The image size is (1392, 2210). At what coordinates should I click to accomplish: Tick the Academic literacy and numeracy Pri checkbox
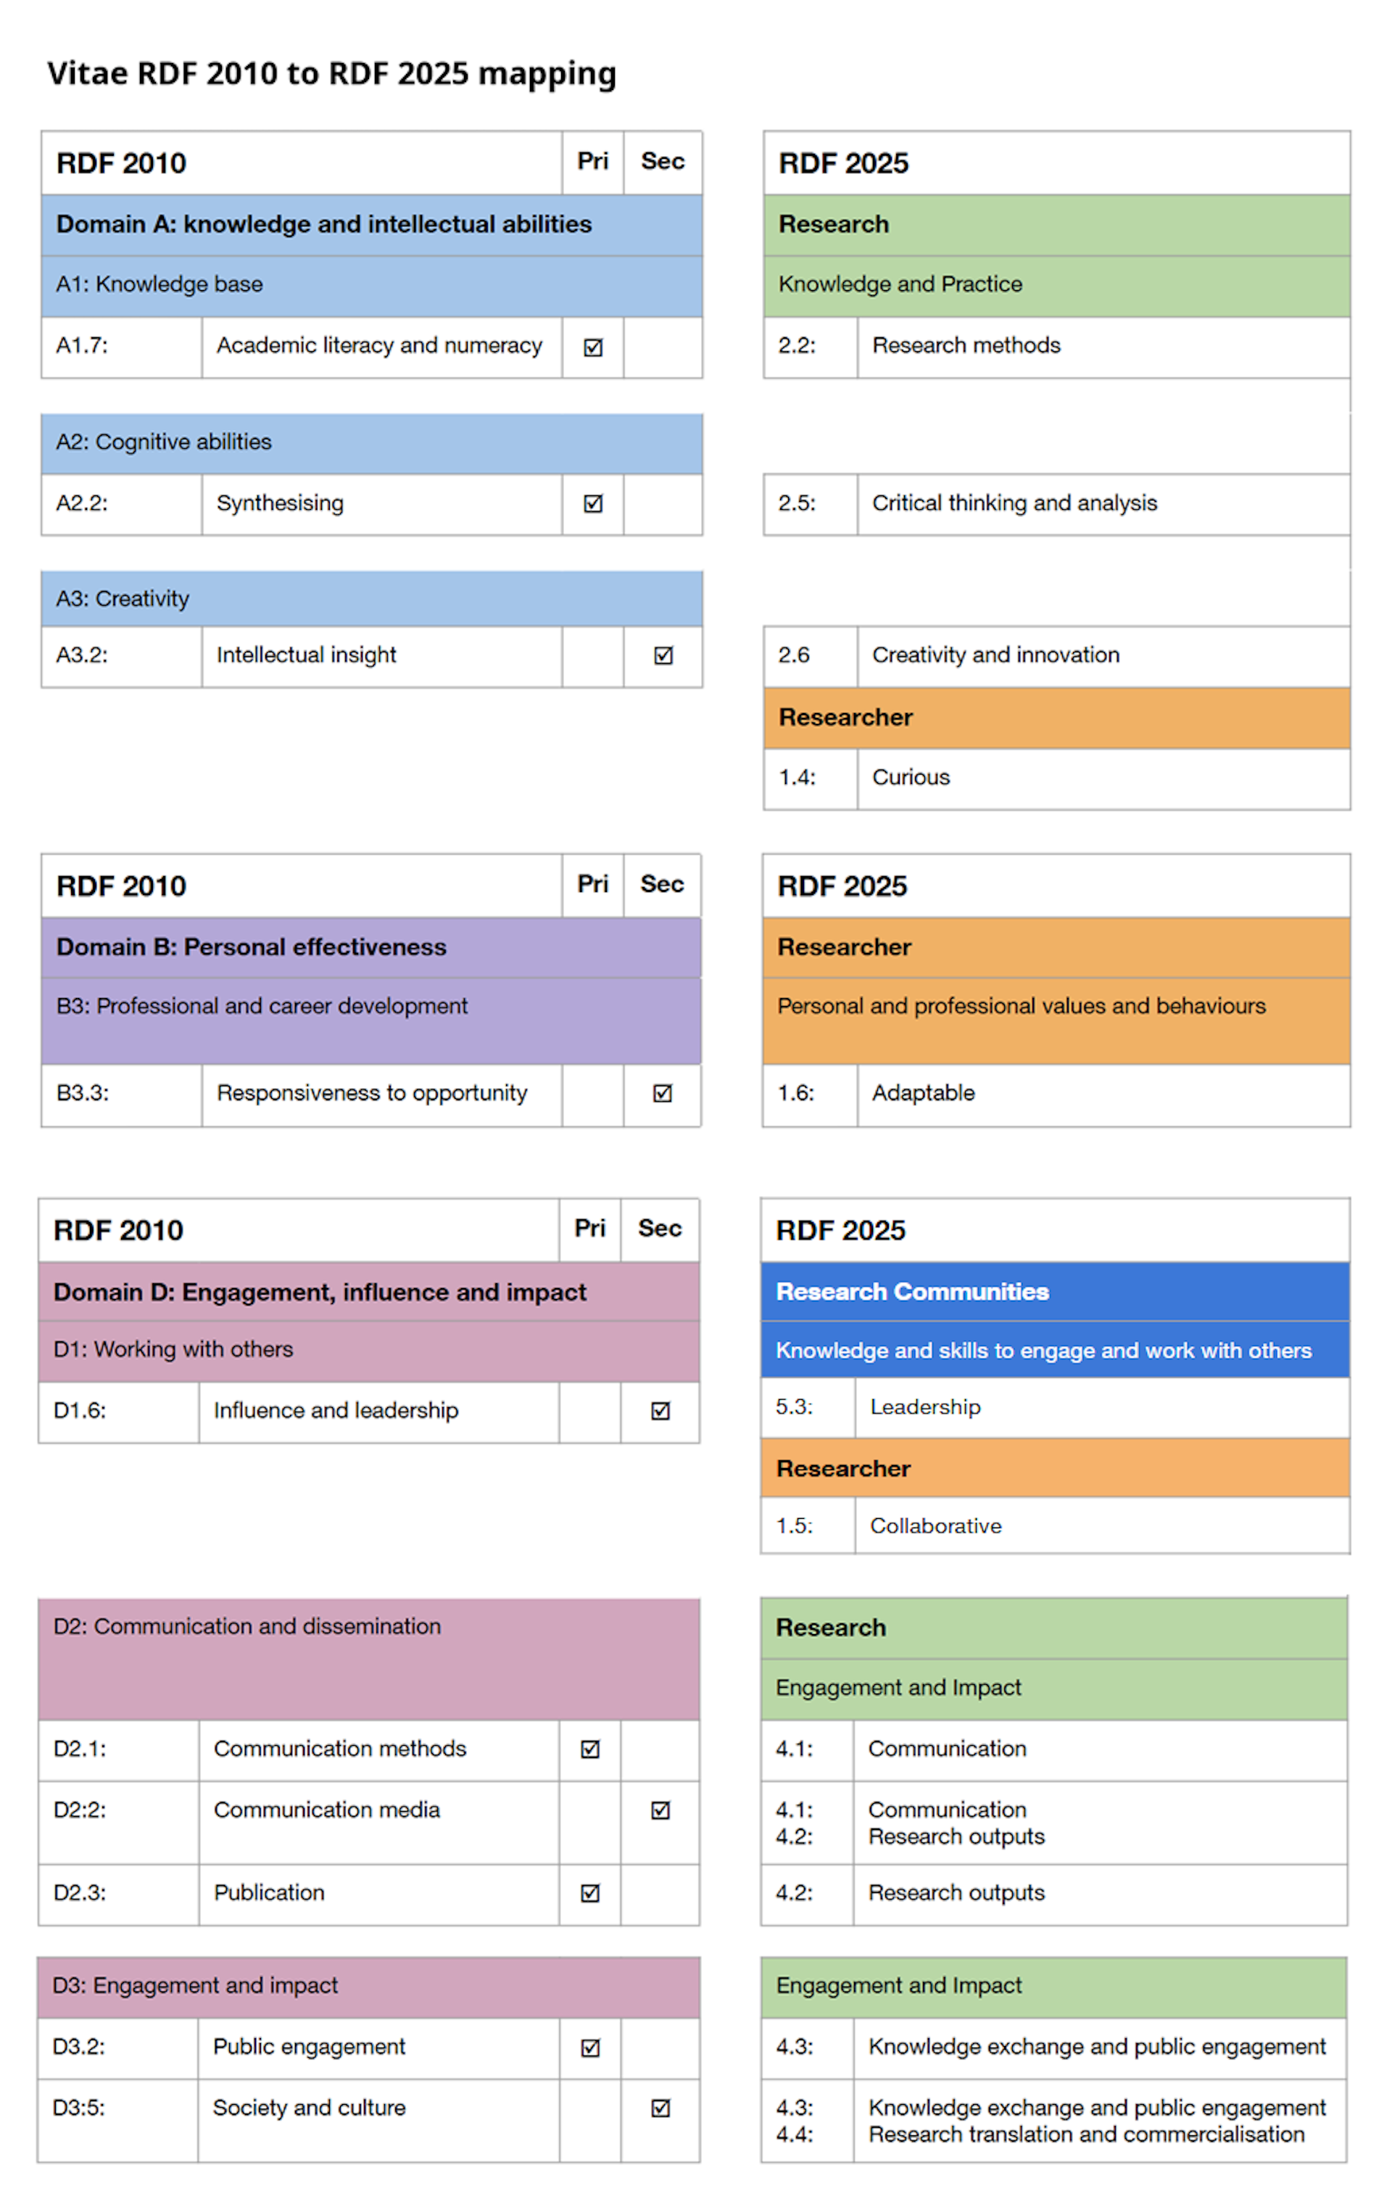593,348
